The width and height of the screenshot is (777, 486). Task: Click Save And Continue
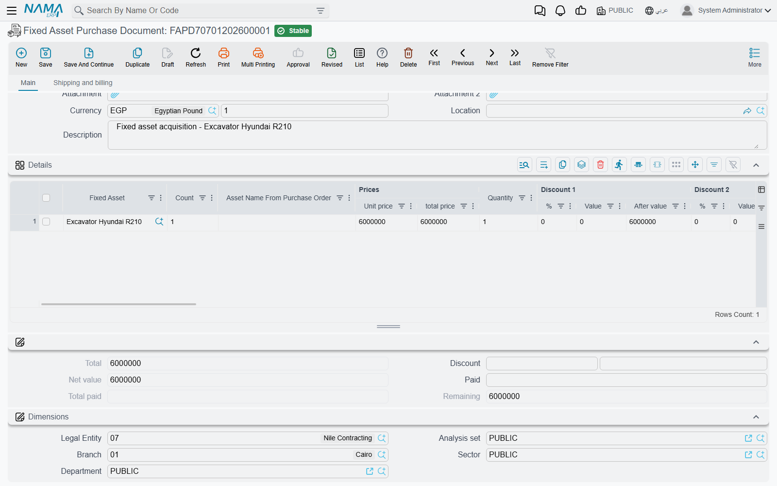click(x=89, y=57)
